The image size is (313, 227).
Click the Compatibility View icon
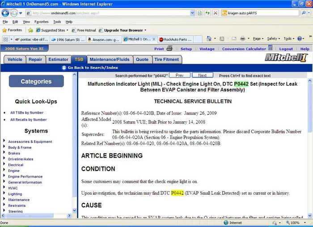(x=199, y=13)
